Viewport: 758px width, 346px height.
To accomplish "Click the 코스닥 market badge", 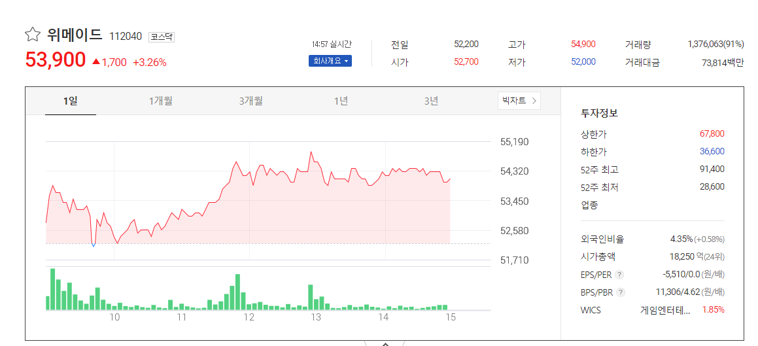I will pyautogui.click(x=162, y=37).
